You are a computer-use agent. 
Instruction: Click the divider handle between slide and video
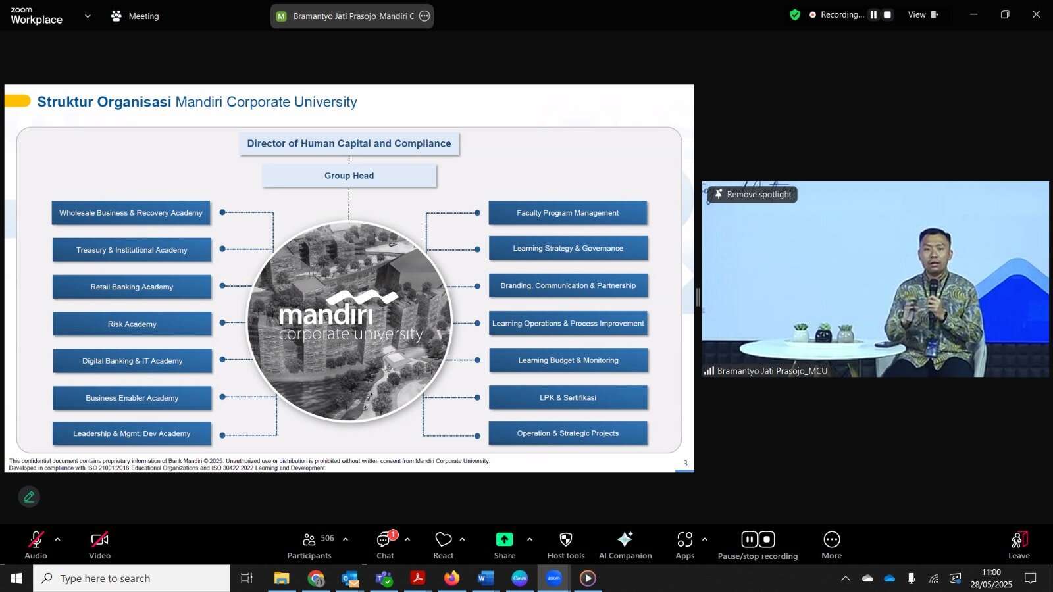(x=698, y=297)
